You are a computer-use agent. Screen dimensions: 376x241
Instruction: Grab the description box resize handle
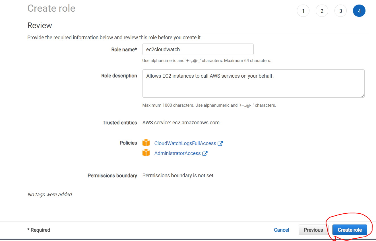coord(362,96)
